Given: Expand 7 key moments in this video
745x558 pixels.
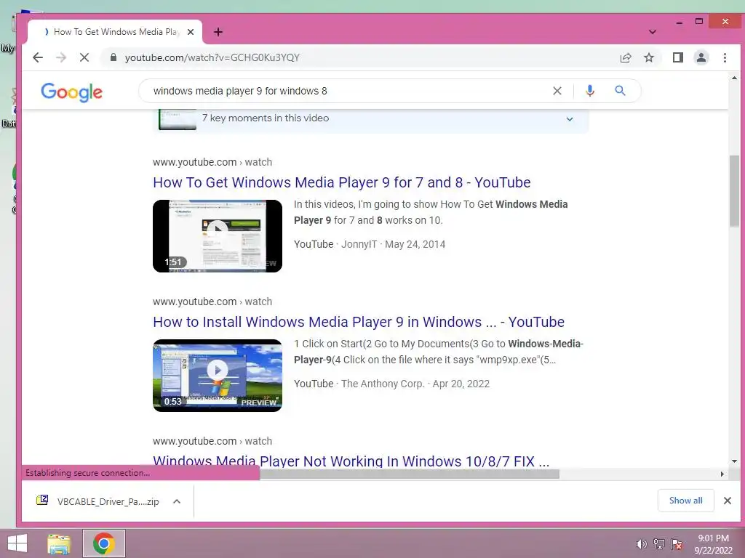Looking at the screenshot, I should coord(570,118).
